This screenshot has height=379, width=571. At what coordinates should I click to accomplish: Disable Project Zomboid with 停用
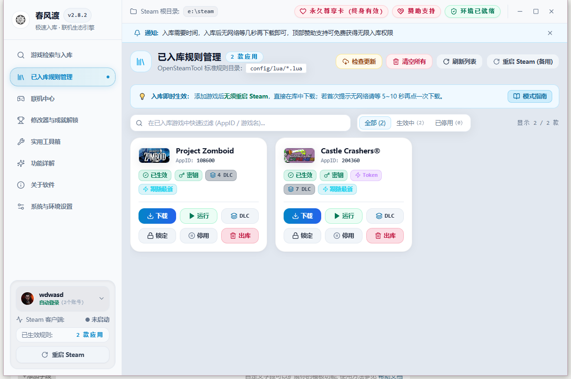[x=199, y=235]
